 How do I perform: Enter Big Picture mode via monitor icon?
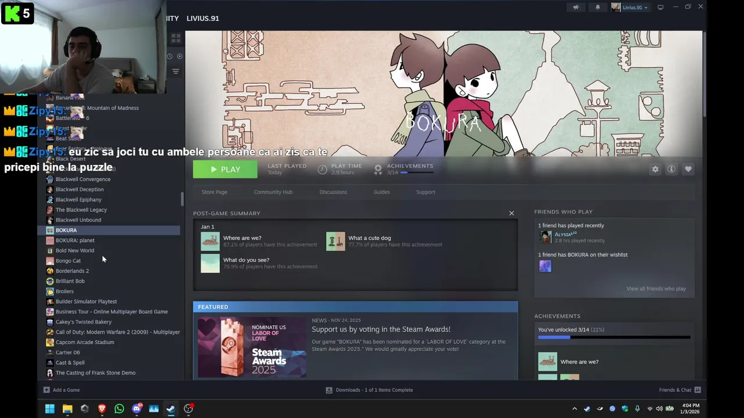click(660, 8)
